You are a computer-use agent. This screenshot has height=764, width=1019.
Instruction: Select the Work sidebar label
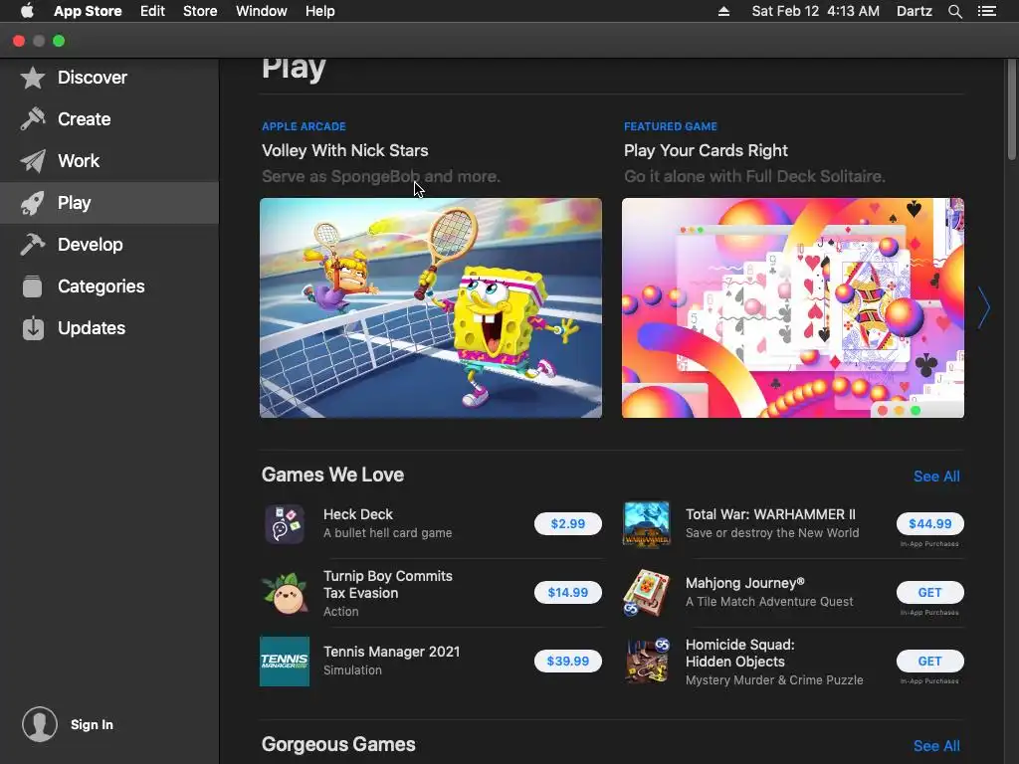(79, 160)
